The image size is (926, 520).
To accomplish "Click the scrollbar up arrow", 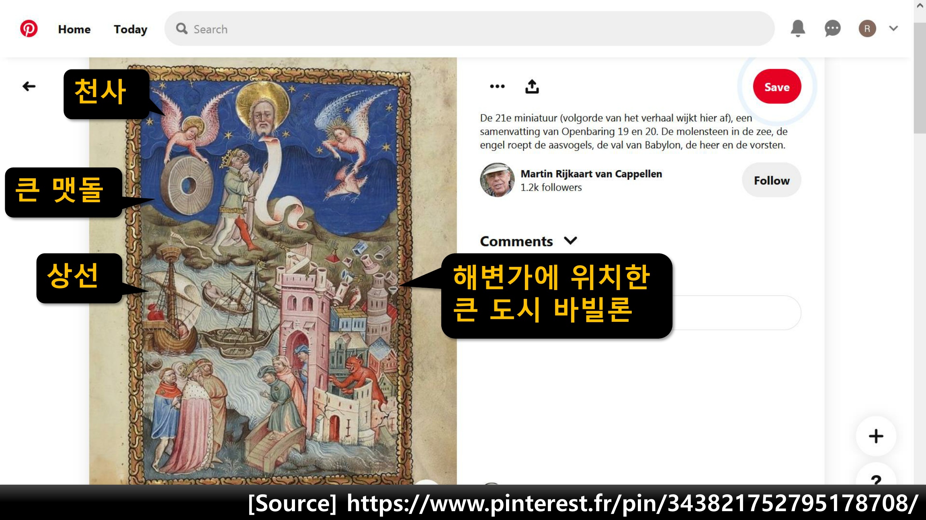I will pos(920,6).
